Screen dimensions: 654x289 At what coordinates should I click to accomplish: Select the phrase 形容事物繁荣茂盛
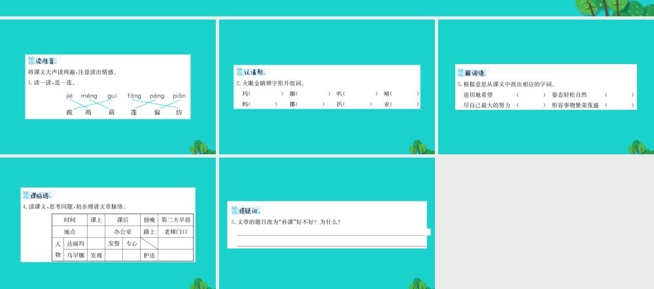point(575,105)
